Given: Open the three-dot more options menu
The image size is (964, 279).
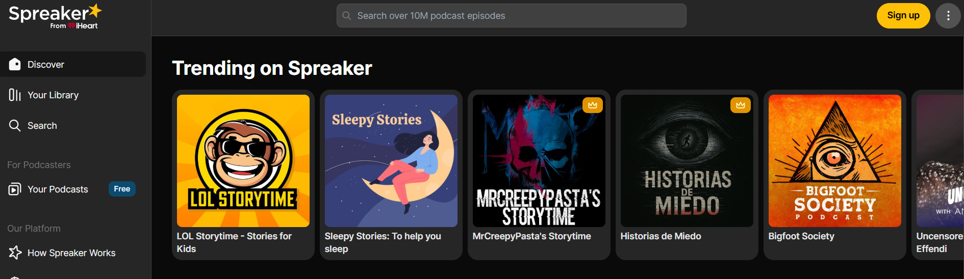Looking at the screenshot, I should click(948, 16).
